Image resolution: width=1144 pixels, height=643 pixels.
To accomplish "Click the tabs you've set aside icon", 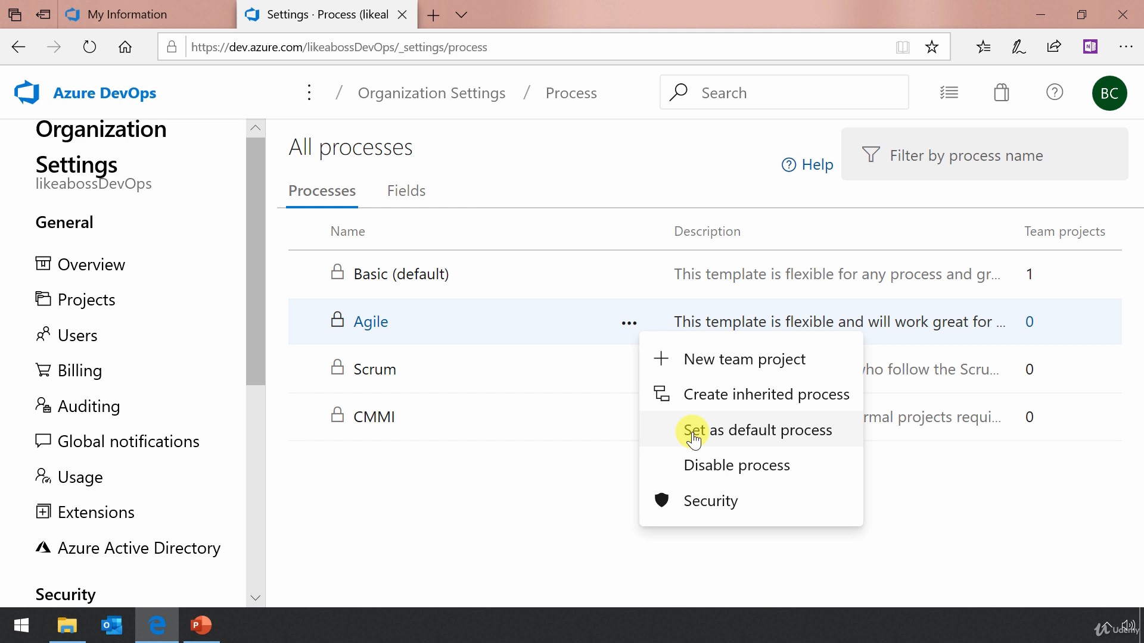I will pos(15,14).
